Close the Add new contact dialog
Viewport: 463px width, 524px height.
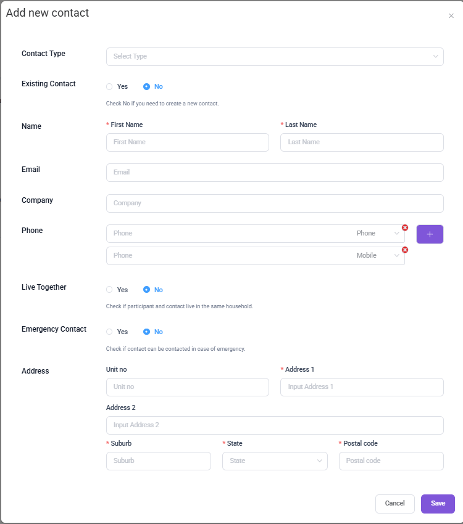[451, 16]
